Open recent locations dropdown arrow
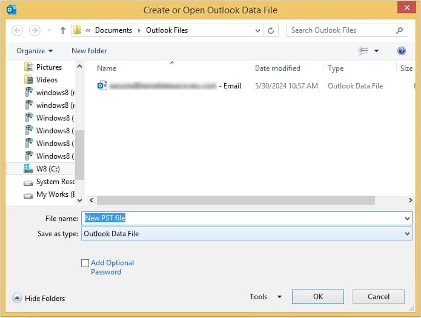 pyautogui.click(x=49, y=30)
